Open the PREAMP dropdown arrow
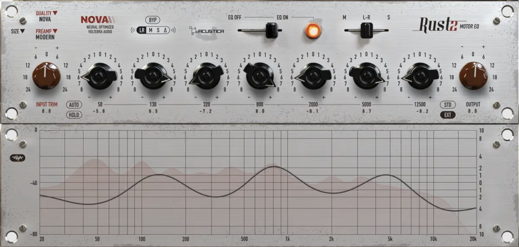The width and height of the screenshot is (519, 247). point(55,31)
